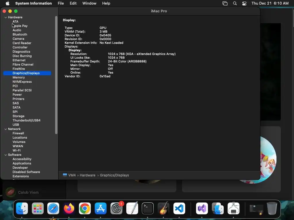Screen dimensions: 294x220
Task: Open Control Center in menu bar
Action: (x=244, y=3)
